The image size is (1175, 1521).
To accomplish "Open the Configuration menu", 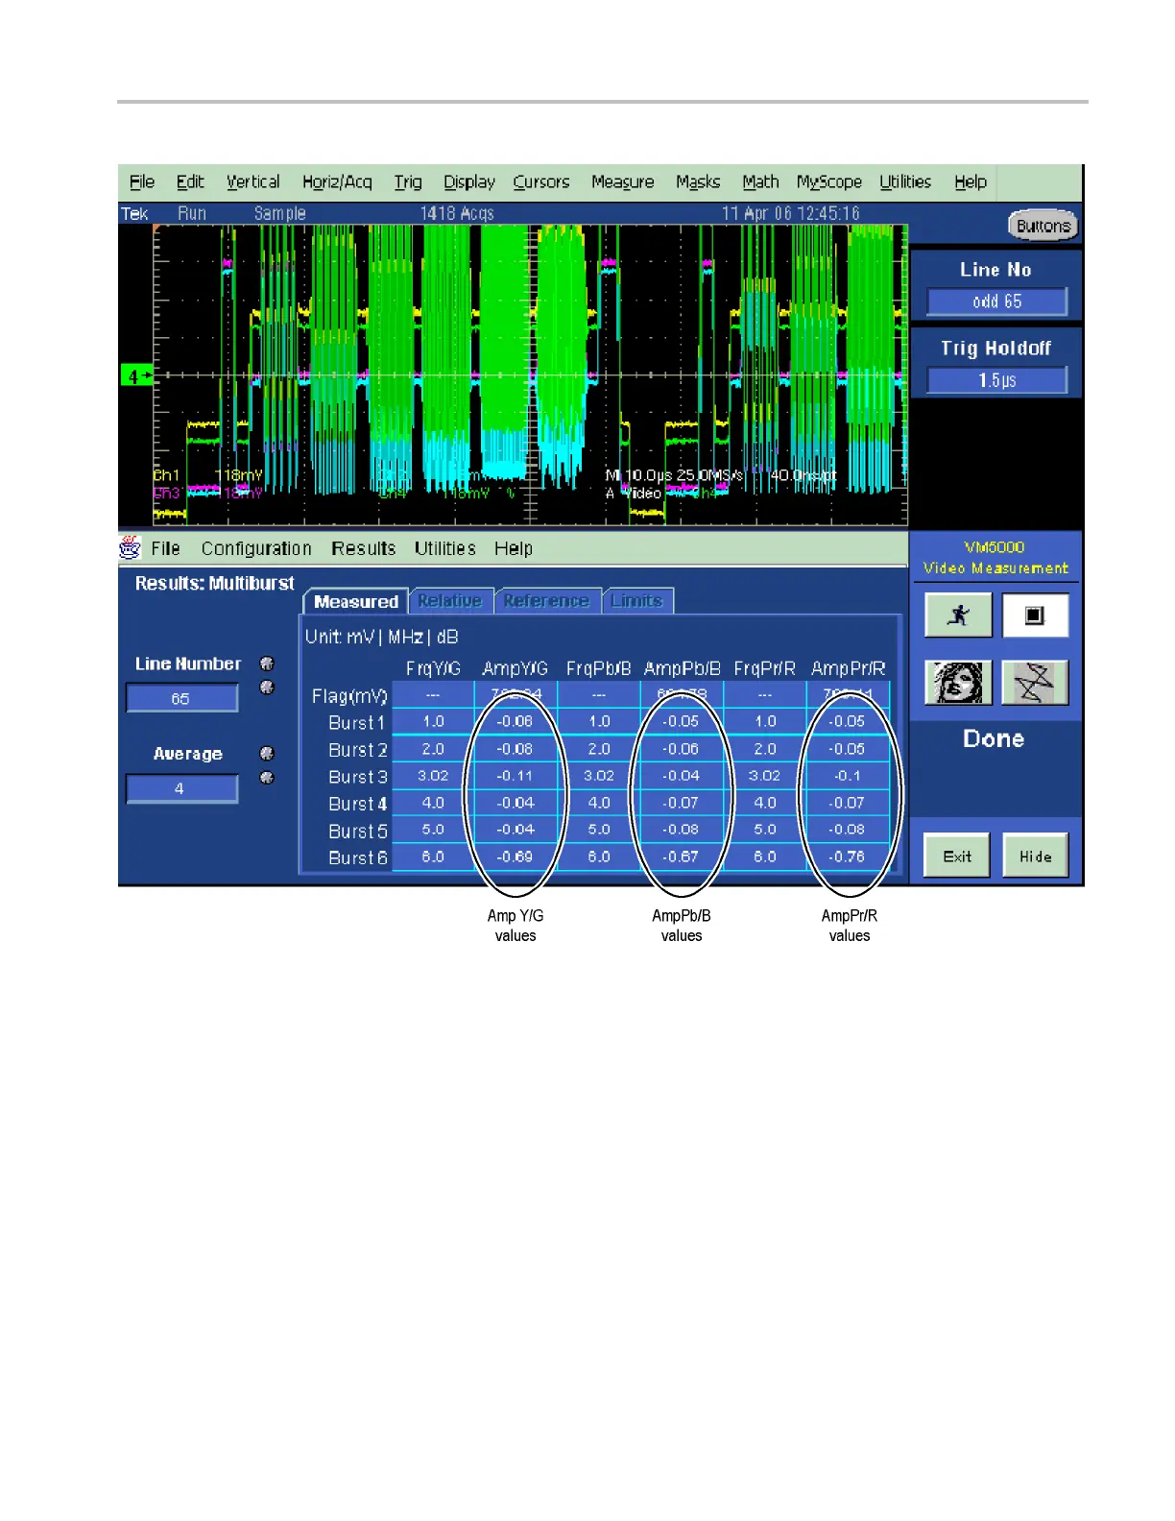I will (256, 548).
